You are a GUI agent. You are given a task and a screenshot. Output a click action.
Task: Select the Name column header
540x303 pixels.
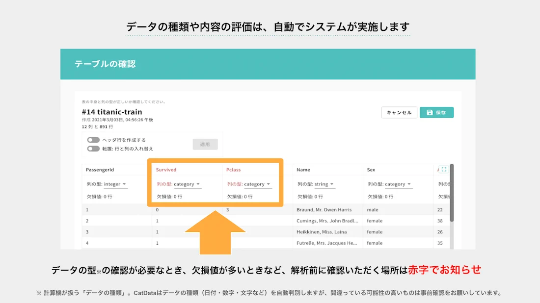click(303, 170)
